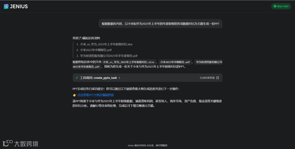Screen dimensions: 295x149
Task: Click the user prompt message bubble
Action: (161, 24)
